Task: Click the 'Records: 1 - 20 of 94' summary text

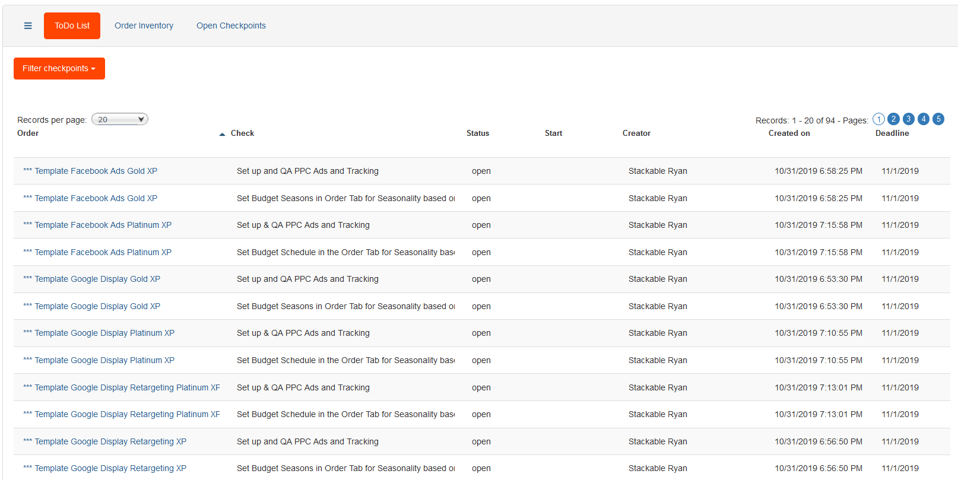Action: pyautogui.click(x=795, y=120)
